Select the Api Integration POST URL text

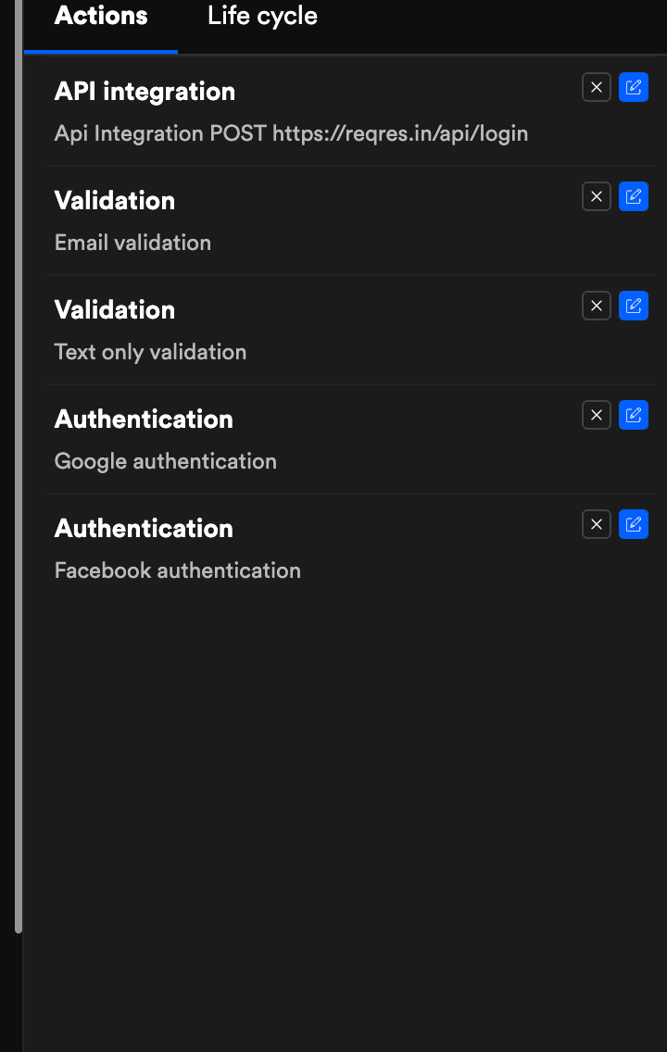[x=291, y=133]
